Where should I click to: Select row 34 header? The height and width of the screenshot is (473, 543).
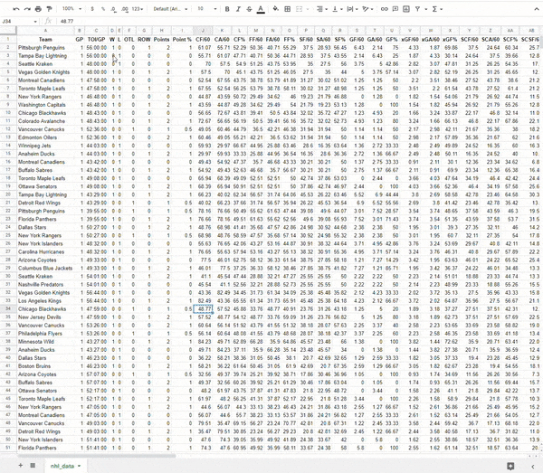(x=8, y=308)
